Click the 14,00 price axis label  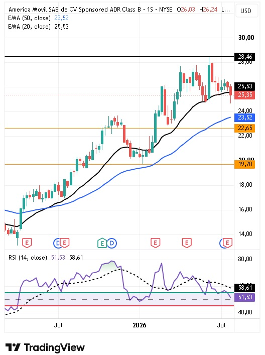coord(245,234)
